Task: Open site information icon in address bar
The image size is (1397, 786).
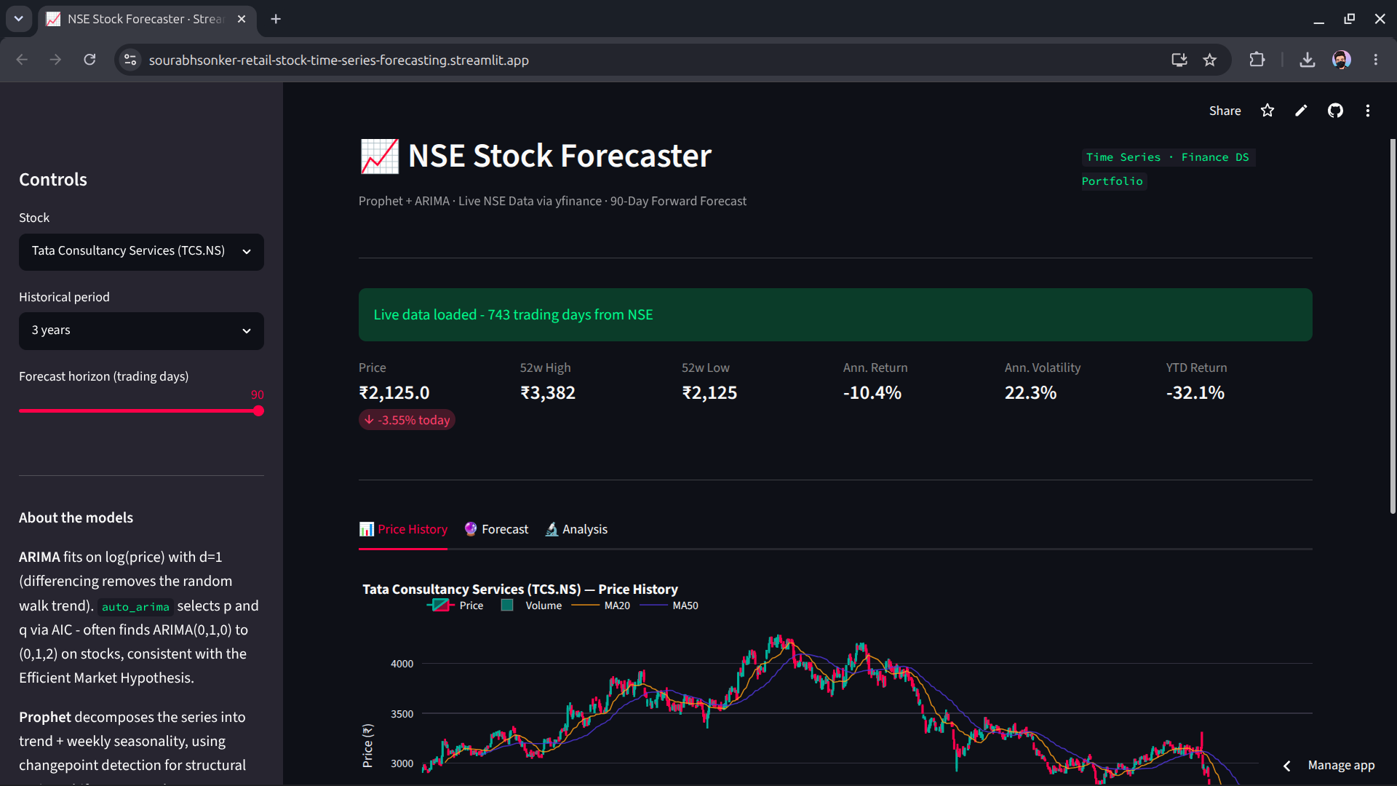Action: tap(130, 60)
